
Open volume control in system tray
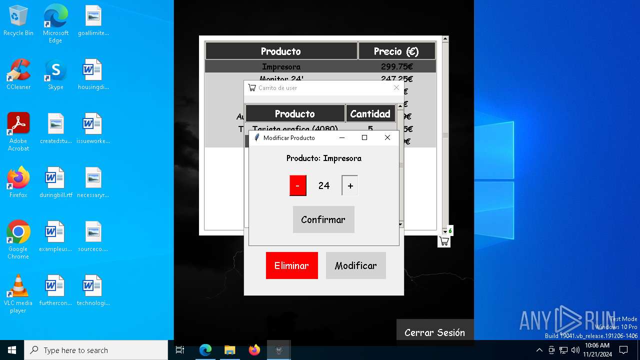point(575,350)
